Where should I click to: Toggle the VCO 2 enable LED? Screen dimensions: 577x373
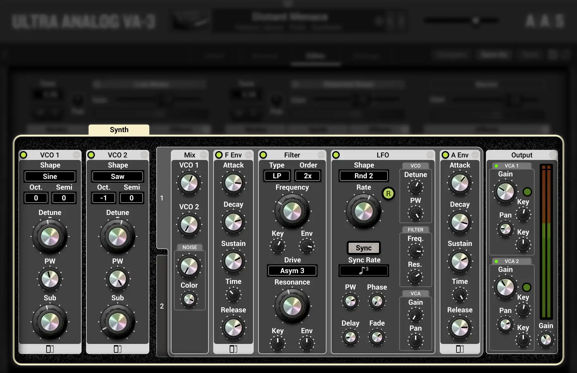92,155
